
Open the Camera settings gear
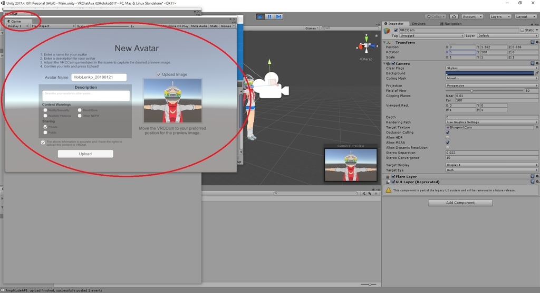(537, 63)
